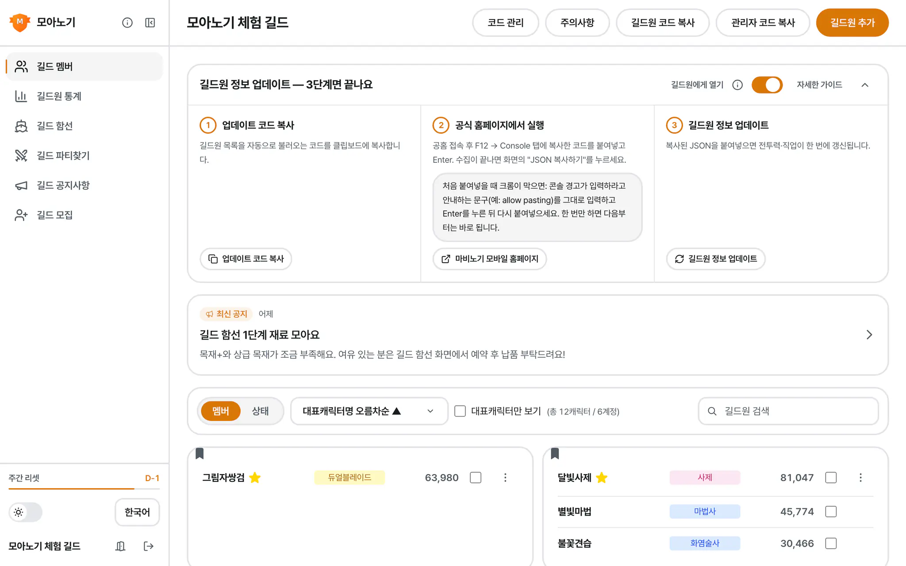Open 길드원 통계 in the sidebar
Image resolution: width=906 pixels, height=566 pixels.
point(84,96)
